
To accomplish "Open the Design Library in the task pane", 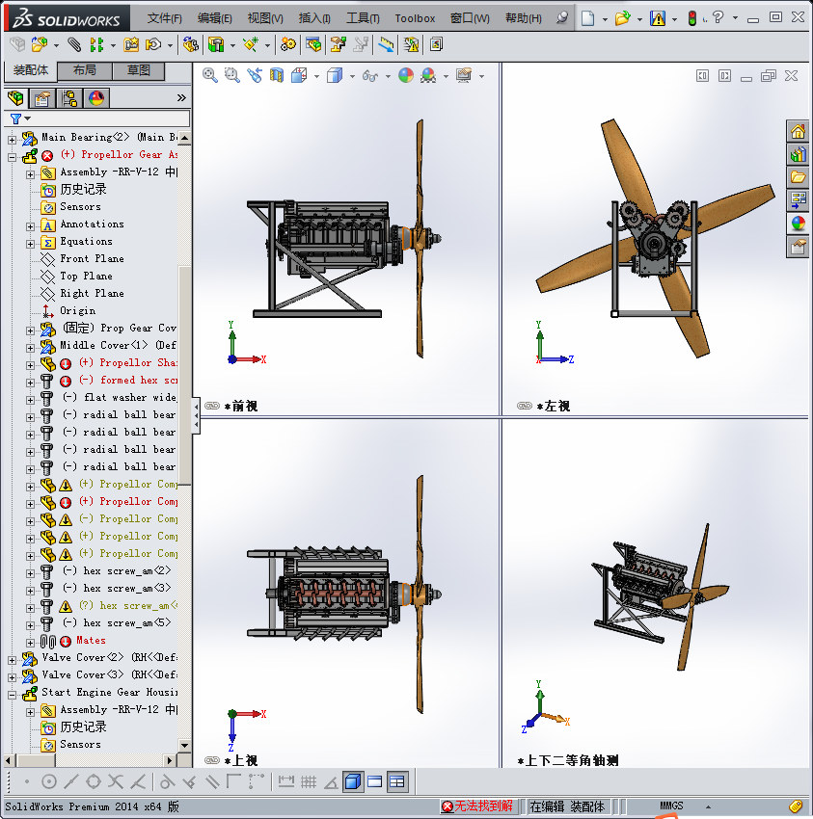I will (x=798, y=154).
